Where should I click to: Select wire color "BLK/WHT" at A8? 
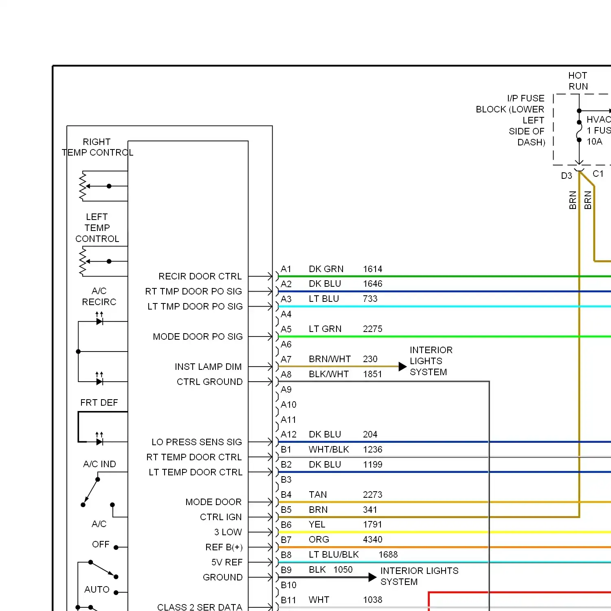pos(329,374)
